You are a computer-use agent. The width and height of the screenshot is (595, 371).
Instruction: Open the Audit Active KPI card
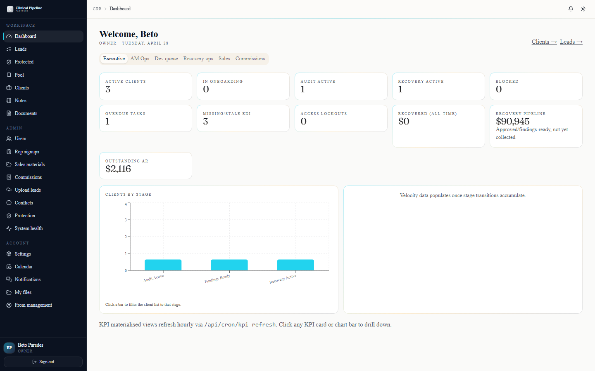(341, 86)
